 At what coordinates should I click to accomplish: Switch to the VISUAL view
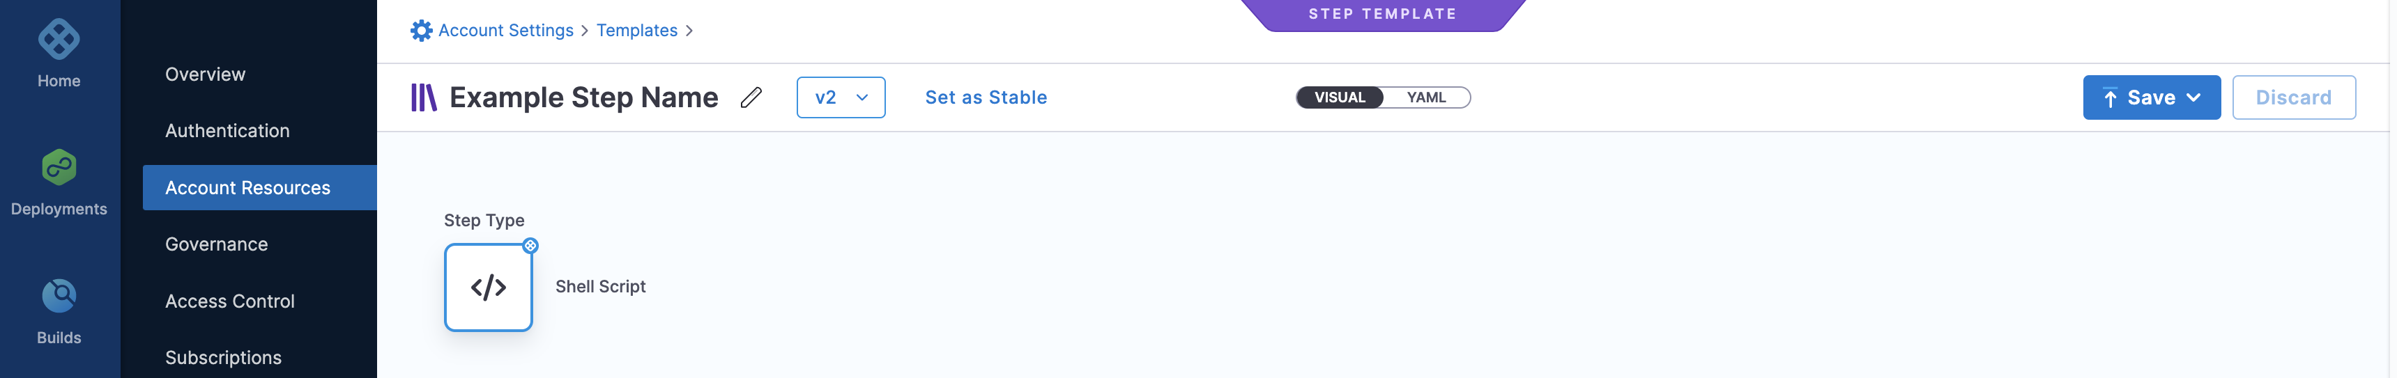pos(1339,97)
